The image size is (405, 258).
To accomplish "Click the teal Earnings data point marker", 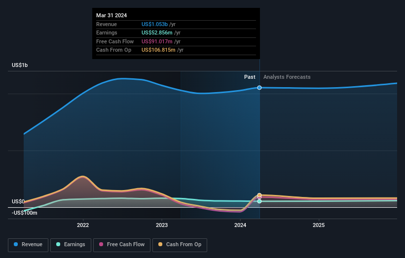I will (x=259, y=201).
